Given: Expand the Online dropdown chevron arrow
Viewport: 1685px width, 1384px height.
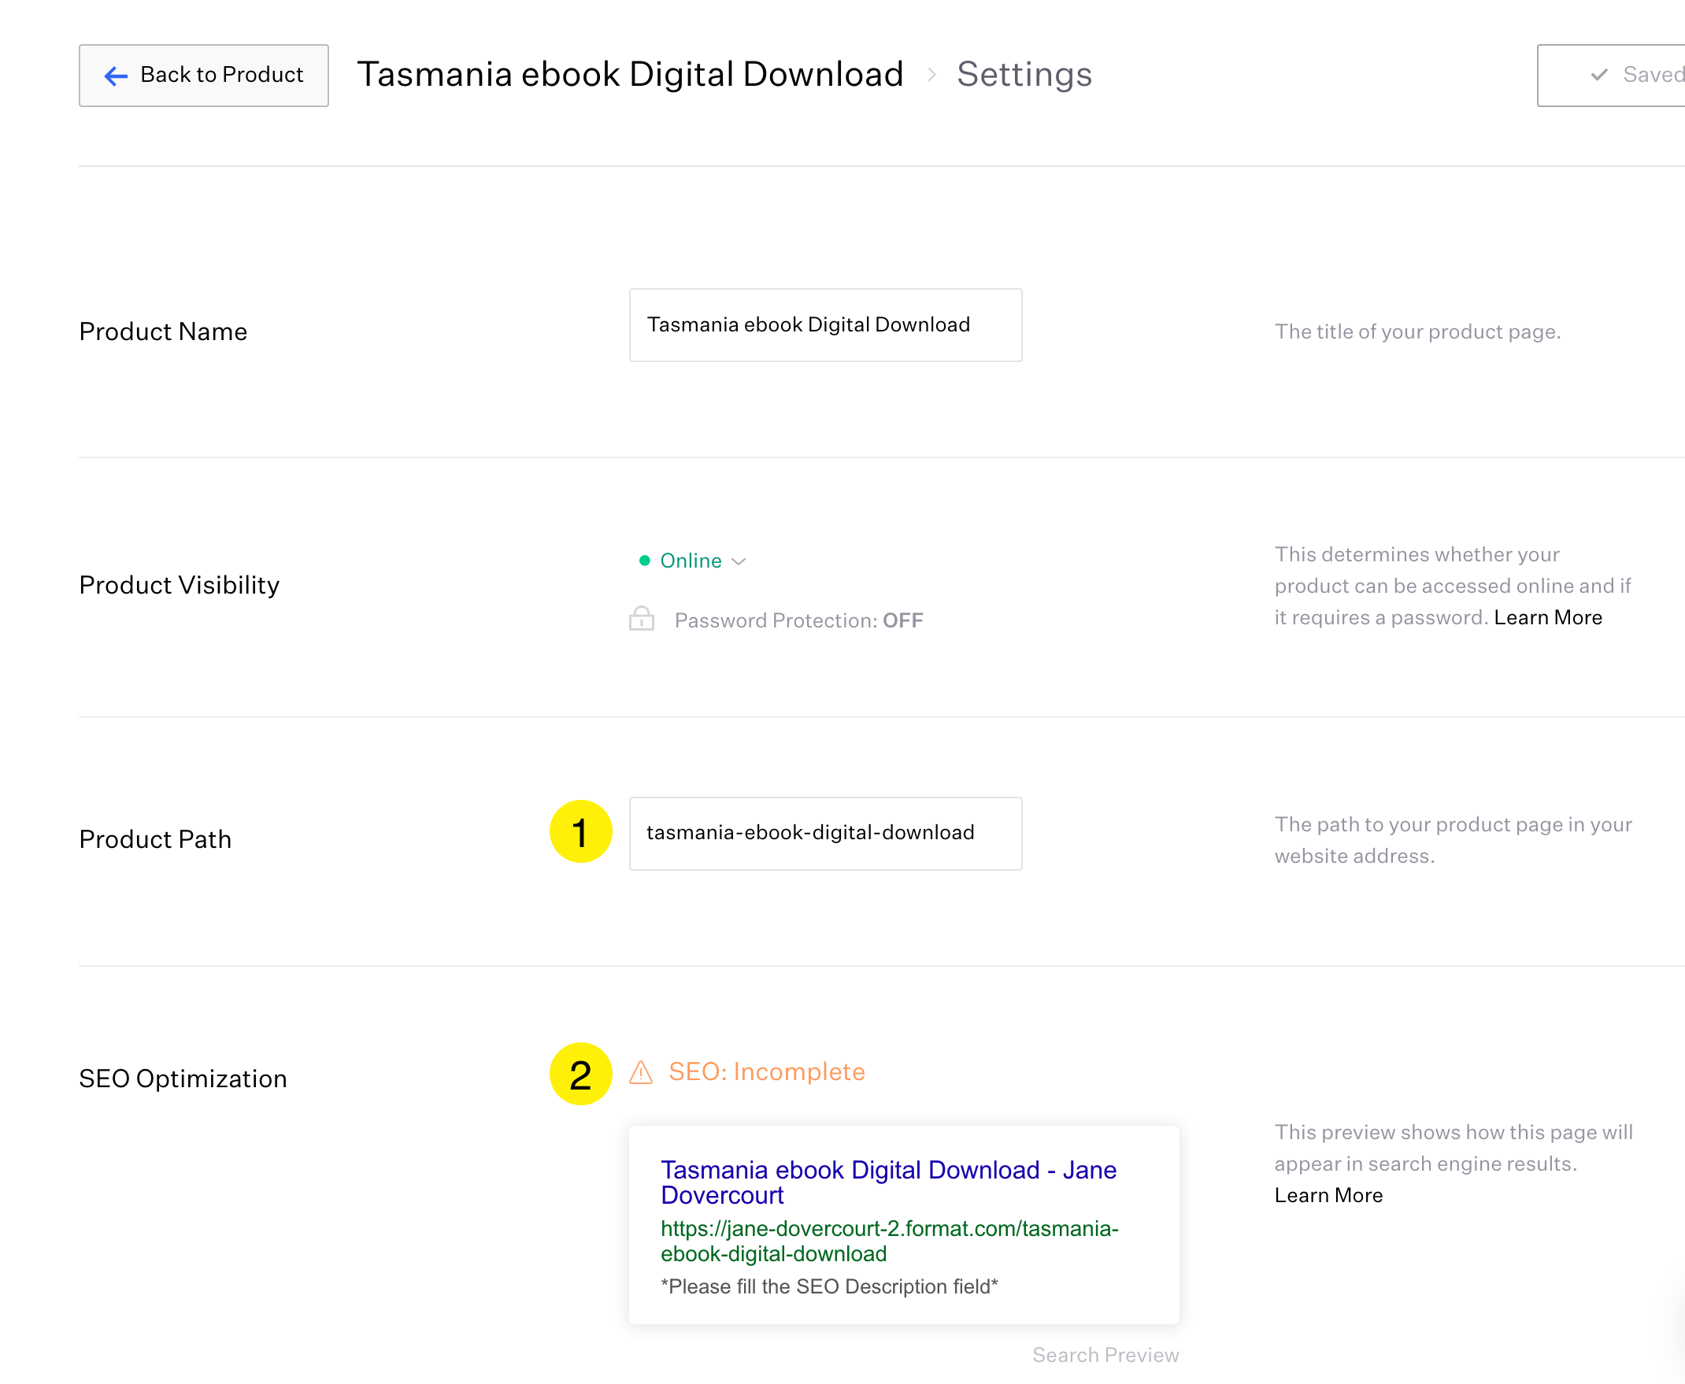Looking at the screenshot, I should tap(739, 561).
